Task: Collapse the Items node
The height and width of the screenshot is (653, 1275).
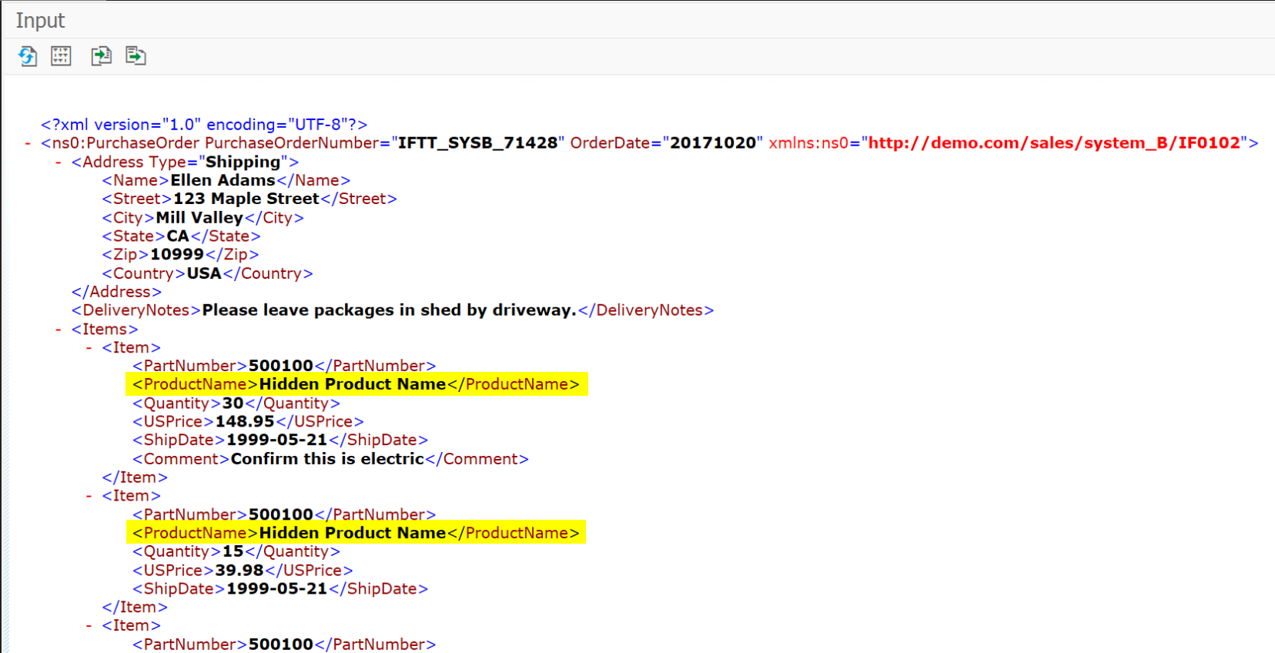Action: pos(59,330)
